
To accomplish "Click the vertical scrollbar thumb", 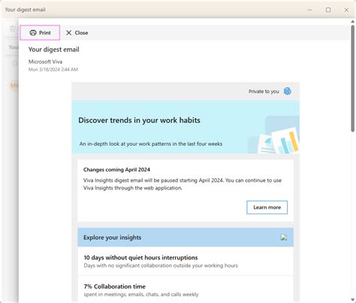I will coord(352,78).
